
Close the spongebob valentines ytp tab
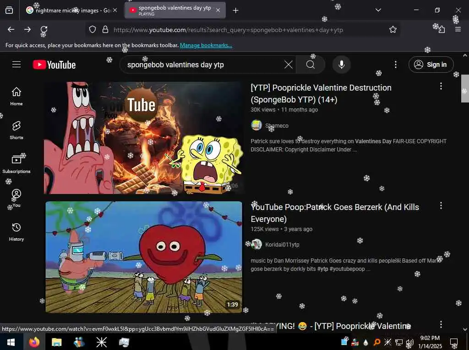218,11
